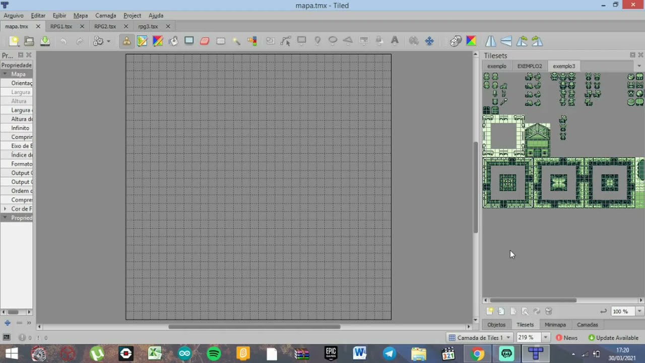Select the Insert Text tool
The image size is (645, 363).
[395, 41]
